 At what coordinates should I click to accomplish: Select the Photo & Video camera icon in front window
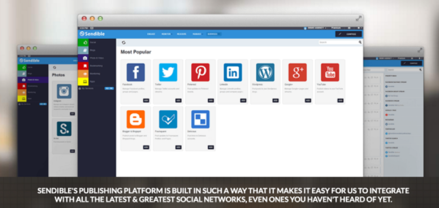(83, 58)
